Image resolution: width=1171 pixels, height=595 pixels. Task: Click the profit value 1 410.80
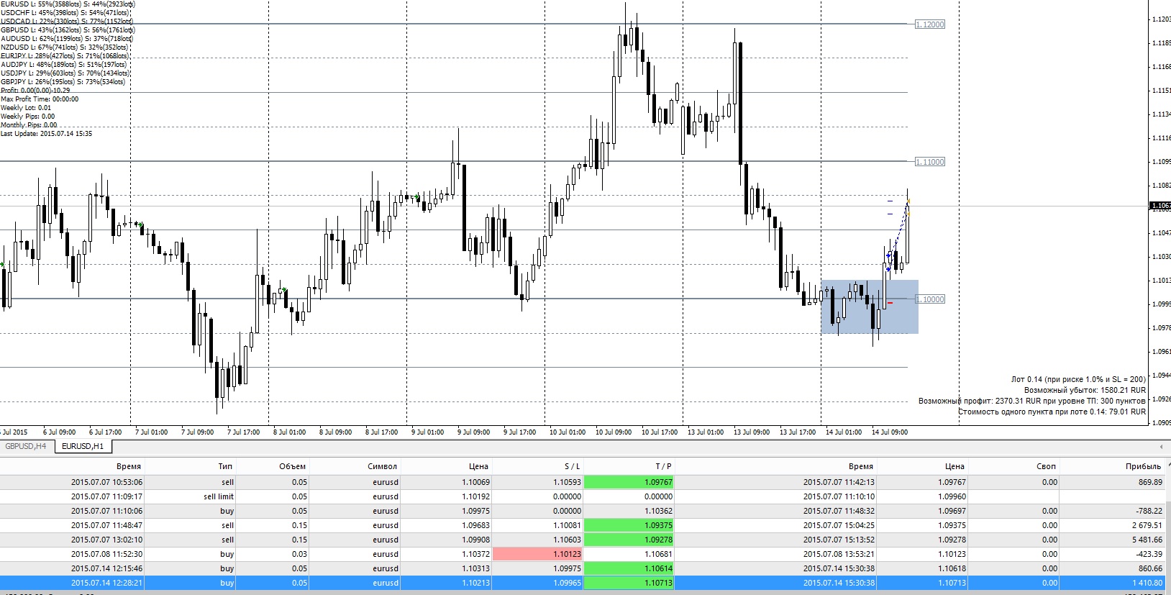pyautogui.click(x=1147, y=583)
